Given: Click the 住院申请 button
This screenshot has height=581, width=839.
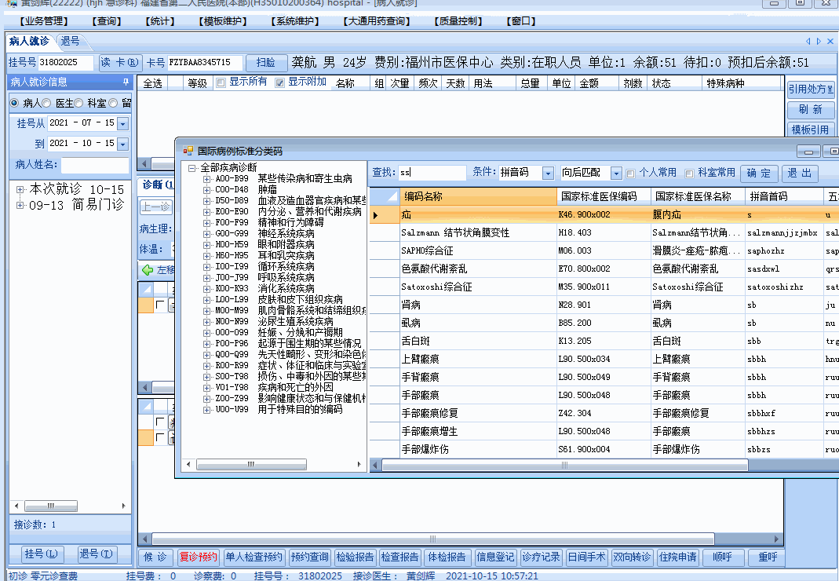Looking at the screenshot, I should 678,557.
